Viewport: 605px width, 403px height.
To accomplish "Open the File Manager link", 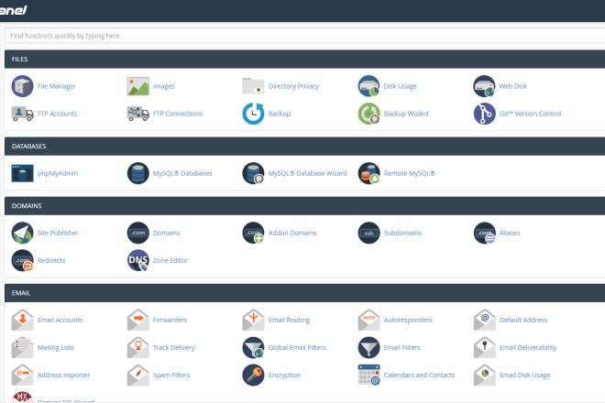I will coord(56,86).
